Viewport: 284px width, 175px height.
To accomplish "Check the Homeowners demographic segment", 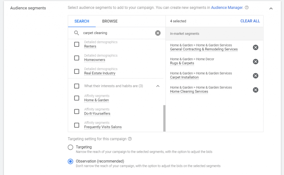I will point(77,58).
